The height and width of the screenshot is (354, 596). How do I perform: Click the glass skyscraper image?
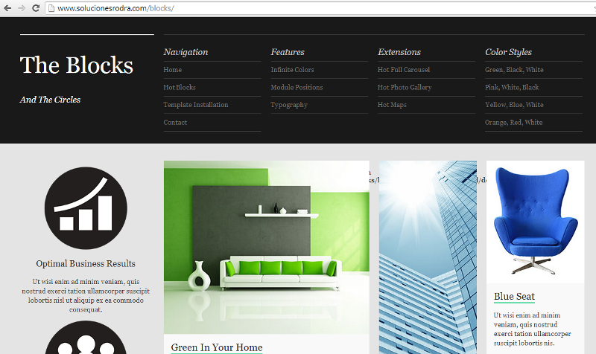tap(428, 257)
